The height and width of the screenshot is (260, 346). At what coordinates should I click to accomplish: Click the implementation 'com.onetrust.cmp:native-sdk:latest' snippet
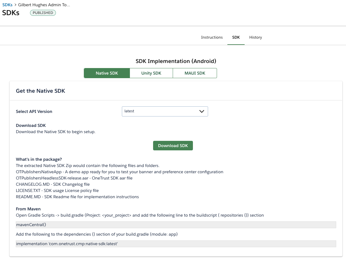[x=176, y=244]
